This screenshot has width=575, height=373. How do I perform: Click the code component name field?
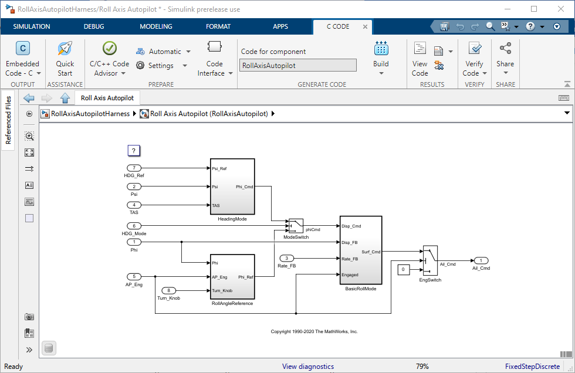coord(297,65)
